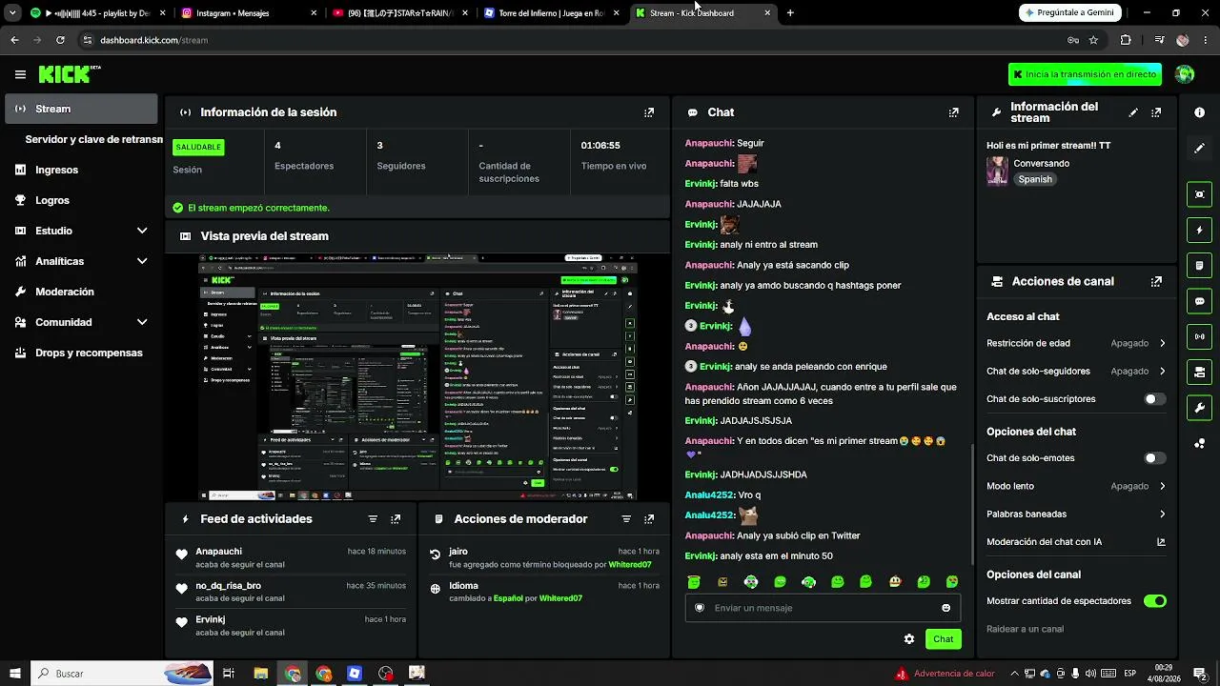This screenshot has height=686, width=1220.
Task: Send message with the green Chat button
Action: tap(943, 639)
